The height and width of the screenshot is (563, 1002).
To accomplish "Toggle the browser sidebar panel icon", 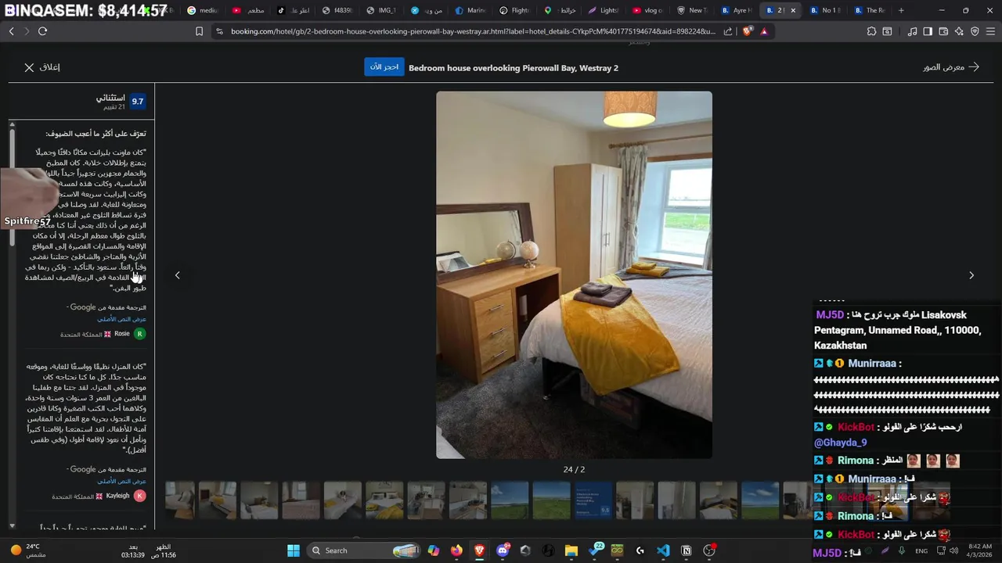I will point(928,31).
